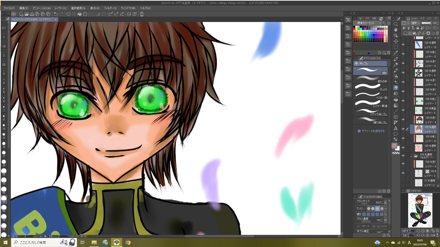Click transparent color swatch below main color
This screenshot has height=247, width=440.
(x=396, y=154)
